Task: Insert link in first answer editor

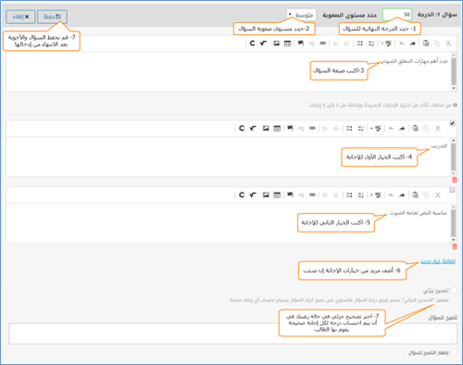Action: (x=312, y=128)
